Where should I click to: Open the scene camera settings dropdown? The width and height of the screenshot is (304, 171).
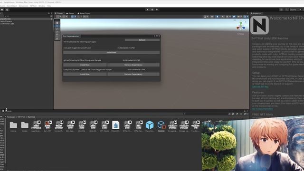[239, 17]
